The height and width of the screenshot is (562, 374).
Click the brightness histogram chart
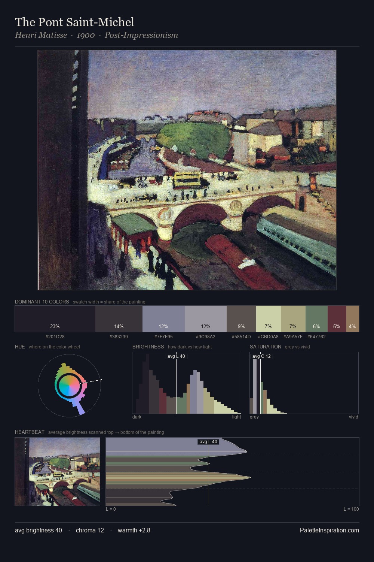click(x=187, y=383)
